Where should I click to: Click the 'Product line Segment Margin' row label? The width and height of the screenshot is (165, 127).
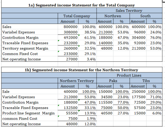29,113
